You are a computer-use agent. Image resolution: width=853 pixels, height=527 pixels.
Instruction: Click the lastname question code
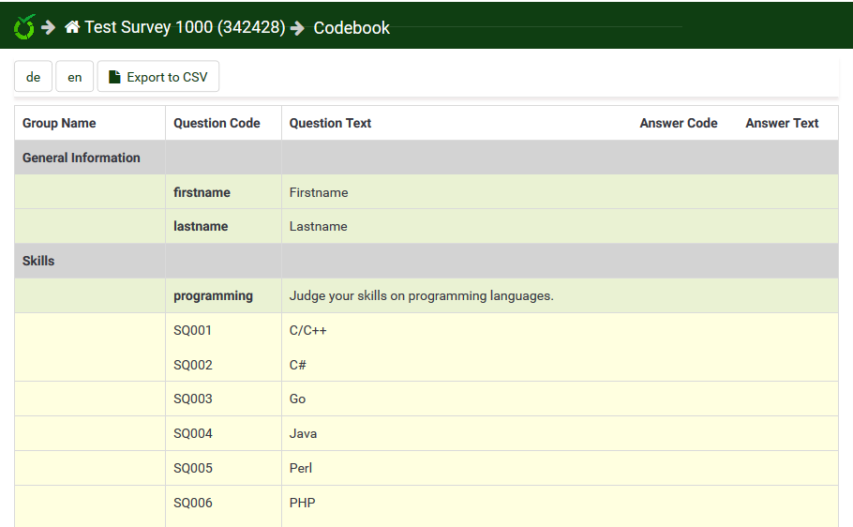[x=201, y=226]
